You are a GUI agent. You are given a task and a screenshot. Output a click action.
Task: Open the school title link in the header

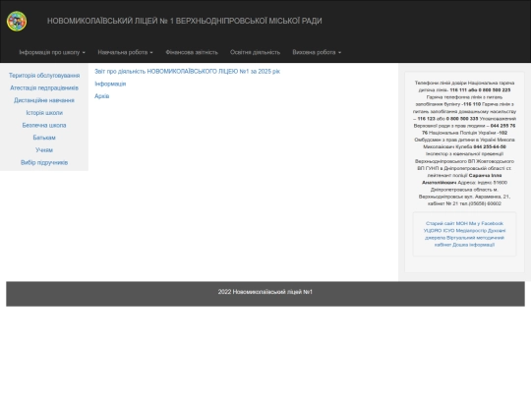pyautogui.click(x=185, y=21)
